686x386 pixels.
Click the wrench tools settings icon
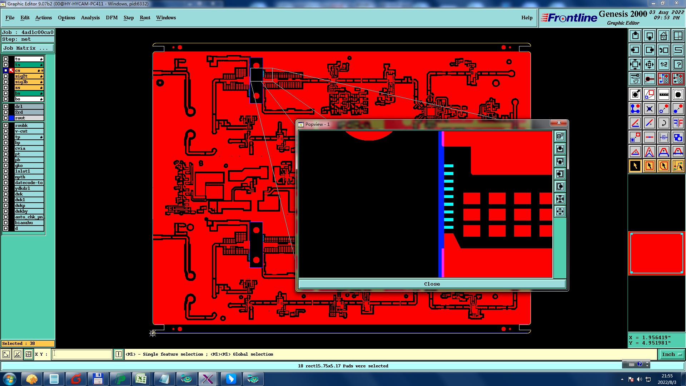coord(635,78)
